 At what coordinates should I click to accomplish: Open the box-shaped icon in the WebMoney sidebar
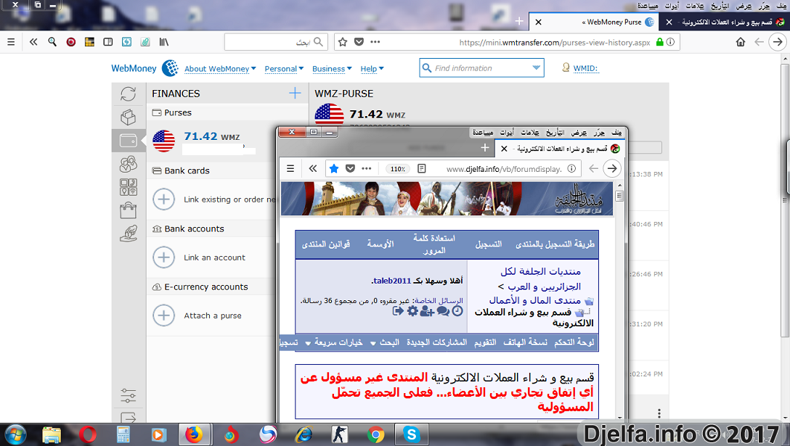128,117
